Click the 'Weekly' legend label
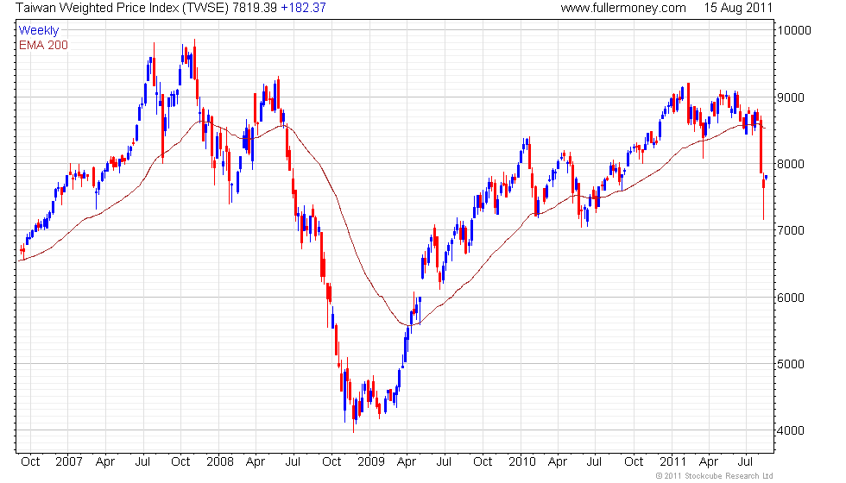The height and width of the screenshot is (483, 846). point(38,30)
